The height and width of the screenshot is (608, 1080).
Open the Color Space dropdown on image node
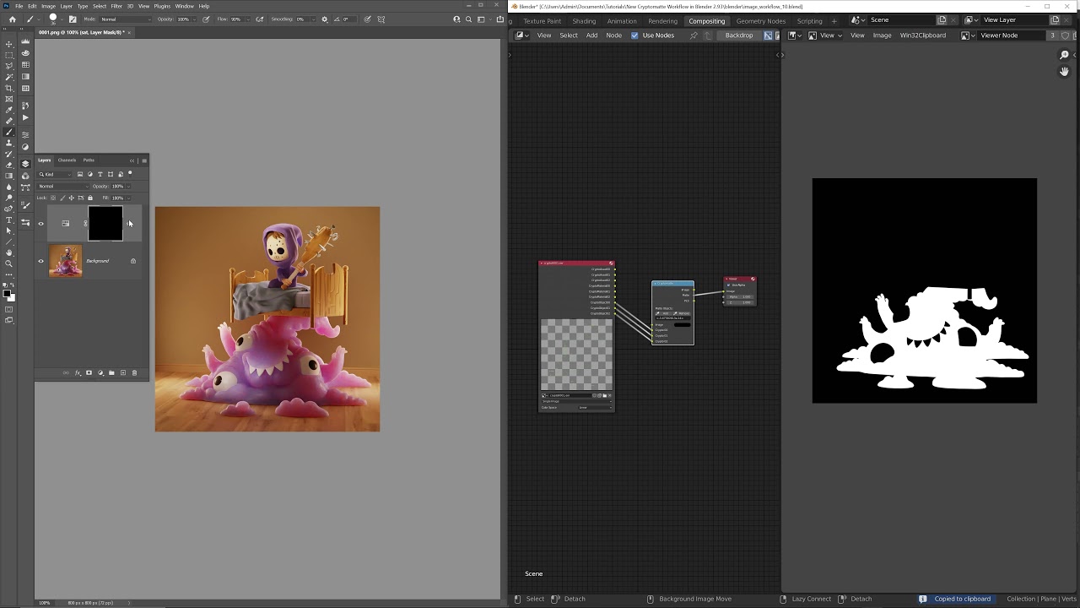[x=595, y=408]
